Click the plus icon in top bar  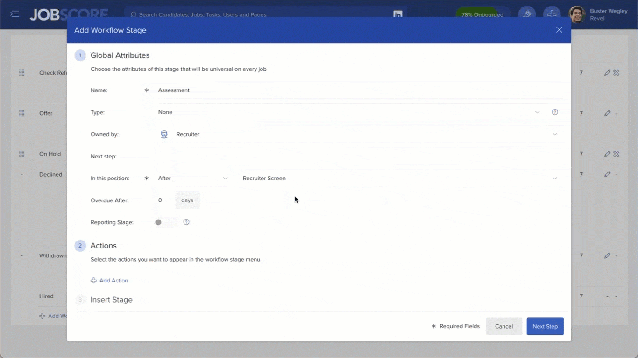(x=552, y=14)
